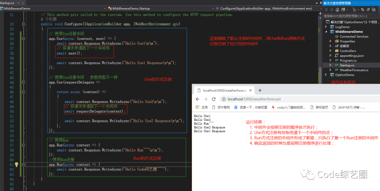380x191 pixels.
Task: Click the browser Forward arrow
Action: [205, 99]
